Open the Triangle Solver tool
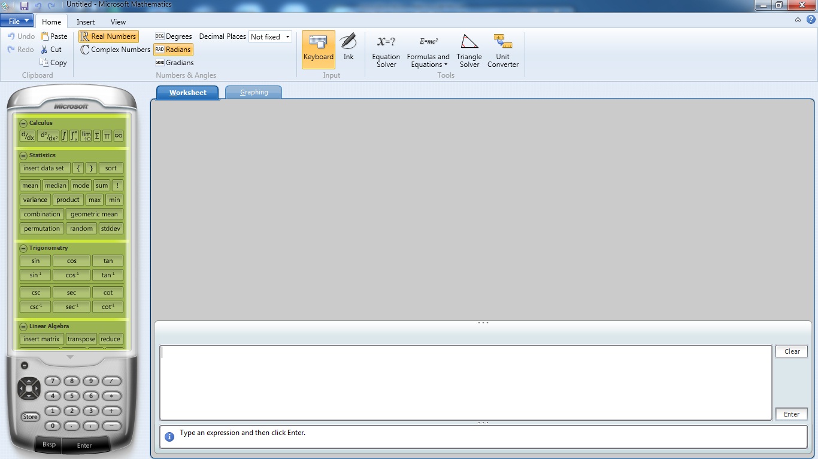The height and width of the screenshot is (459, 818). tap(469, 51)
